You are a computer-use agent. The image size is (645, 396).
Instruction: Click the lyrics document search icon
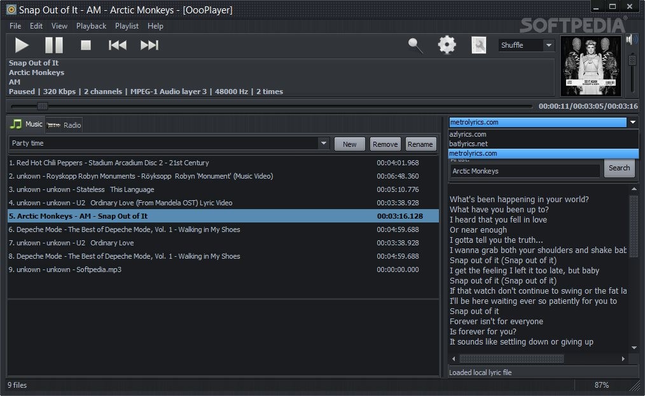click(x=478, y=45)
